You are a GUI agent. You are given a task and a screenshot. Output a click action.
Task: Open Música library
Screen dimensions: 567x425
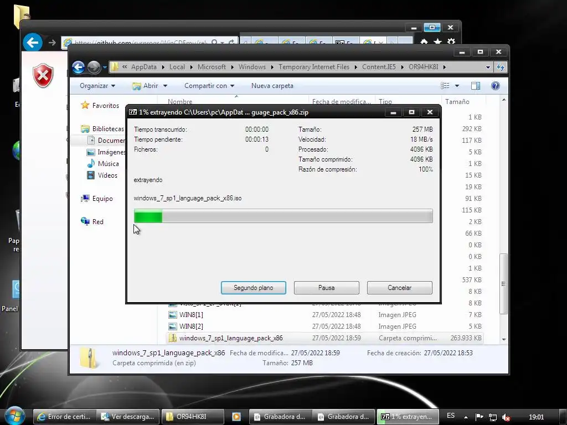103,164
